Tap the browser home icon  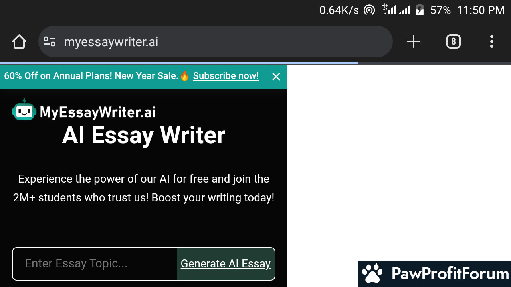click(19, 41)
